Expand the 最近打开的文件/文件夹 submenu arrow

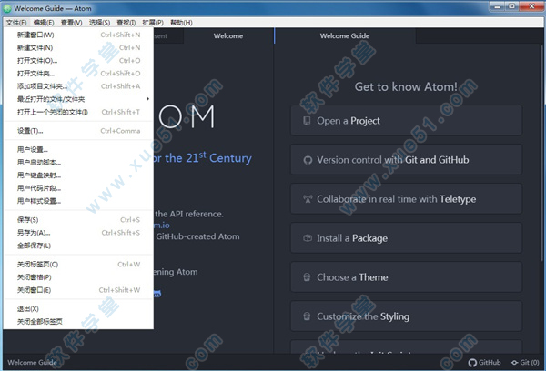click(147, 99)
